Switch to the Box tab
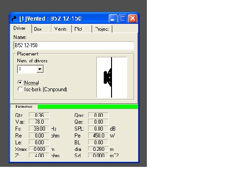This screenshot has width=235, height=176. point(41,29)
